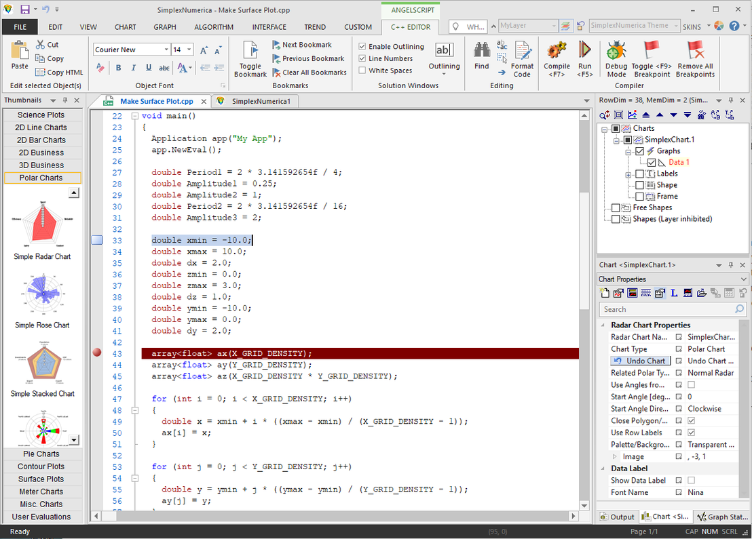752x539 pixels.
Task: Toggle a bookmark with the Toggle Bookmark icon
Action: click(x=250, y=58)
